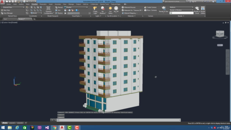Open the Medium render preset dropdown

tap(181, 7)
